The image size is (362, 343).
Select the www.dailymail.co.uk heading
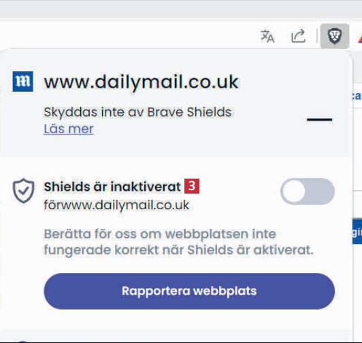(x=142, y=82)
